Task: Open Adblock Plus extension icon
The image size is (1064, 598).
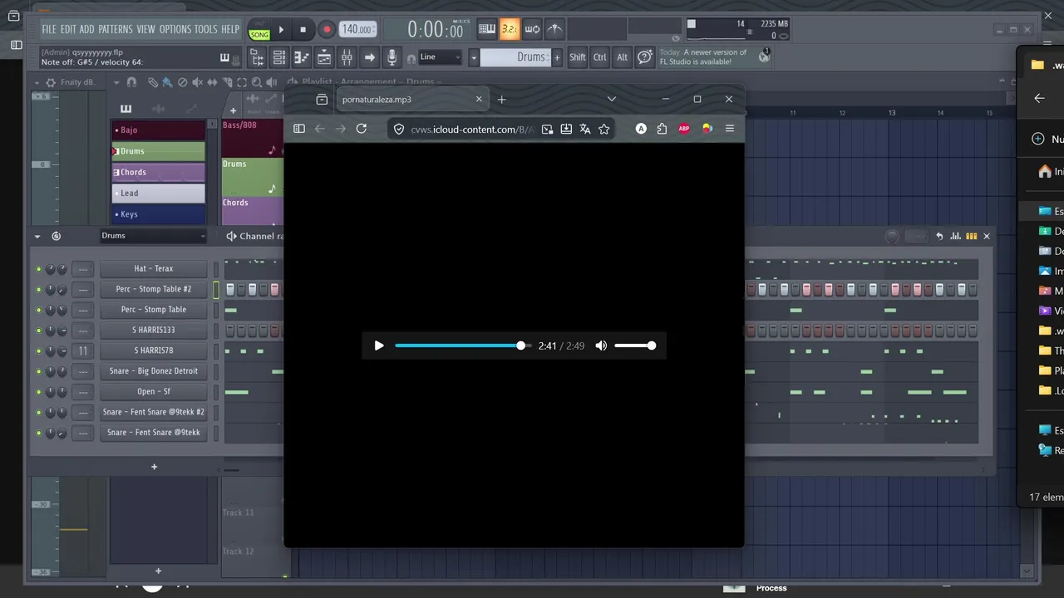Action: click(x=684, y=129)
